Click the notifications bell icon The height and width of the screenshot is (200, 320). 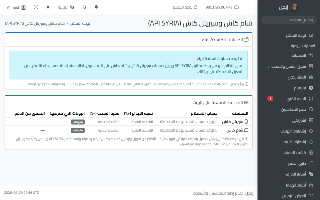click(x=96, y=7)
